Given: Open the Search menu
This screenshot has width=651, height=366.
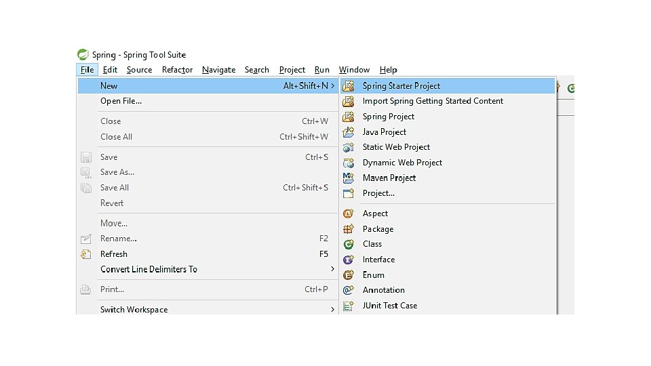Looking at the screenshot, I should 257,70.
